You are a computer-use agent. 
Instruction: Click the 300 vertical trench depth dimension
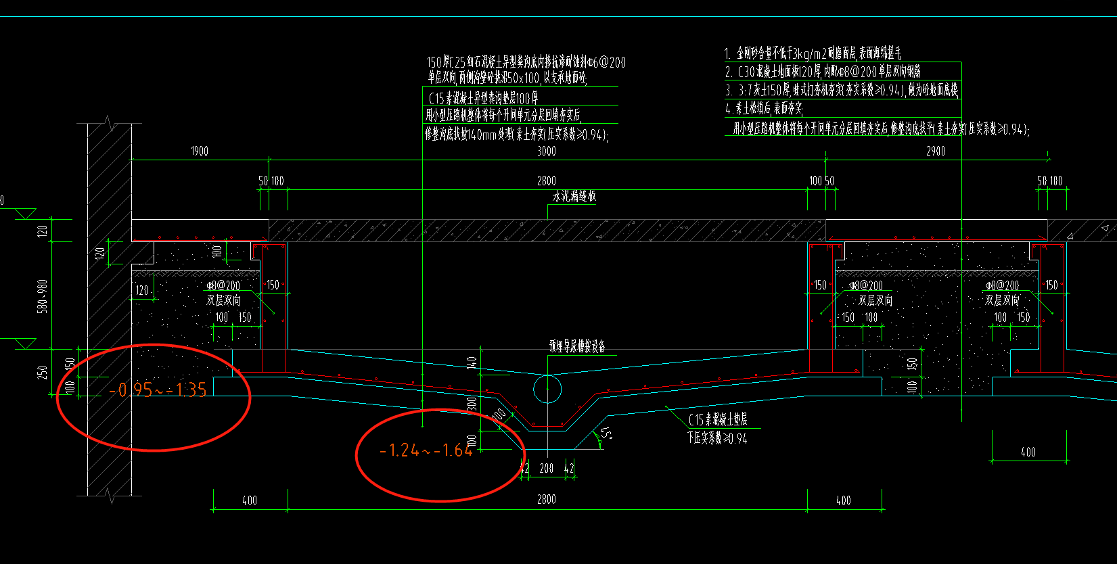click(x=472, y=404)
